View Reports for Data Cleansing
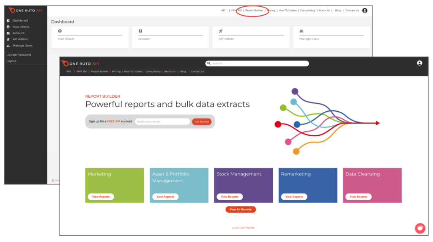The image size is (433, 242). [359, 197]
